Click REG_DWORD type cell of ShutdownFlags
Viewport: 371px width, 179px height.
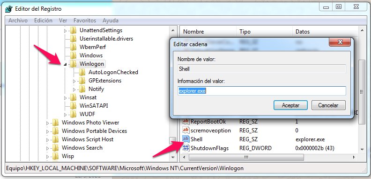point(255,148)
